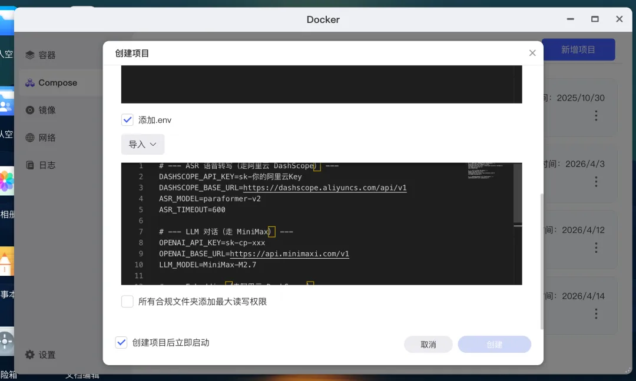Switch to 容器 menu item
The height and width of the screenshot is (381, 636).
point(61,55)
